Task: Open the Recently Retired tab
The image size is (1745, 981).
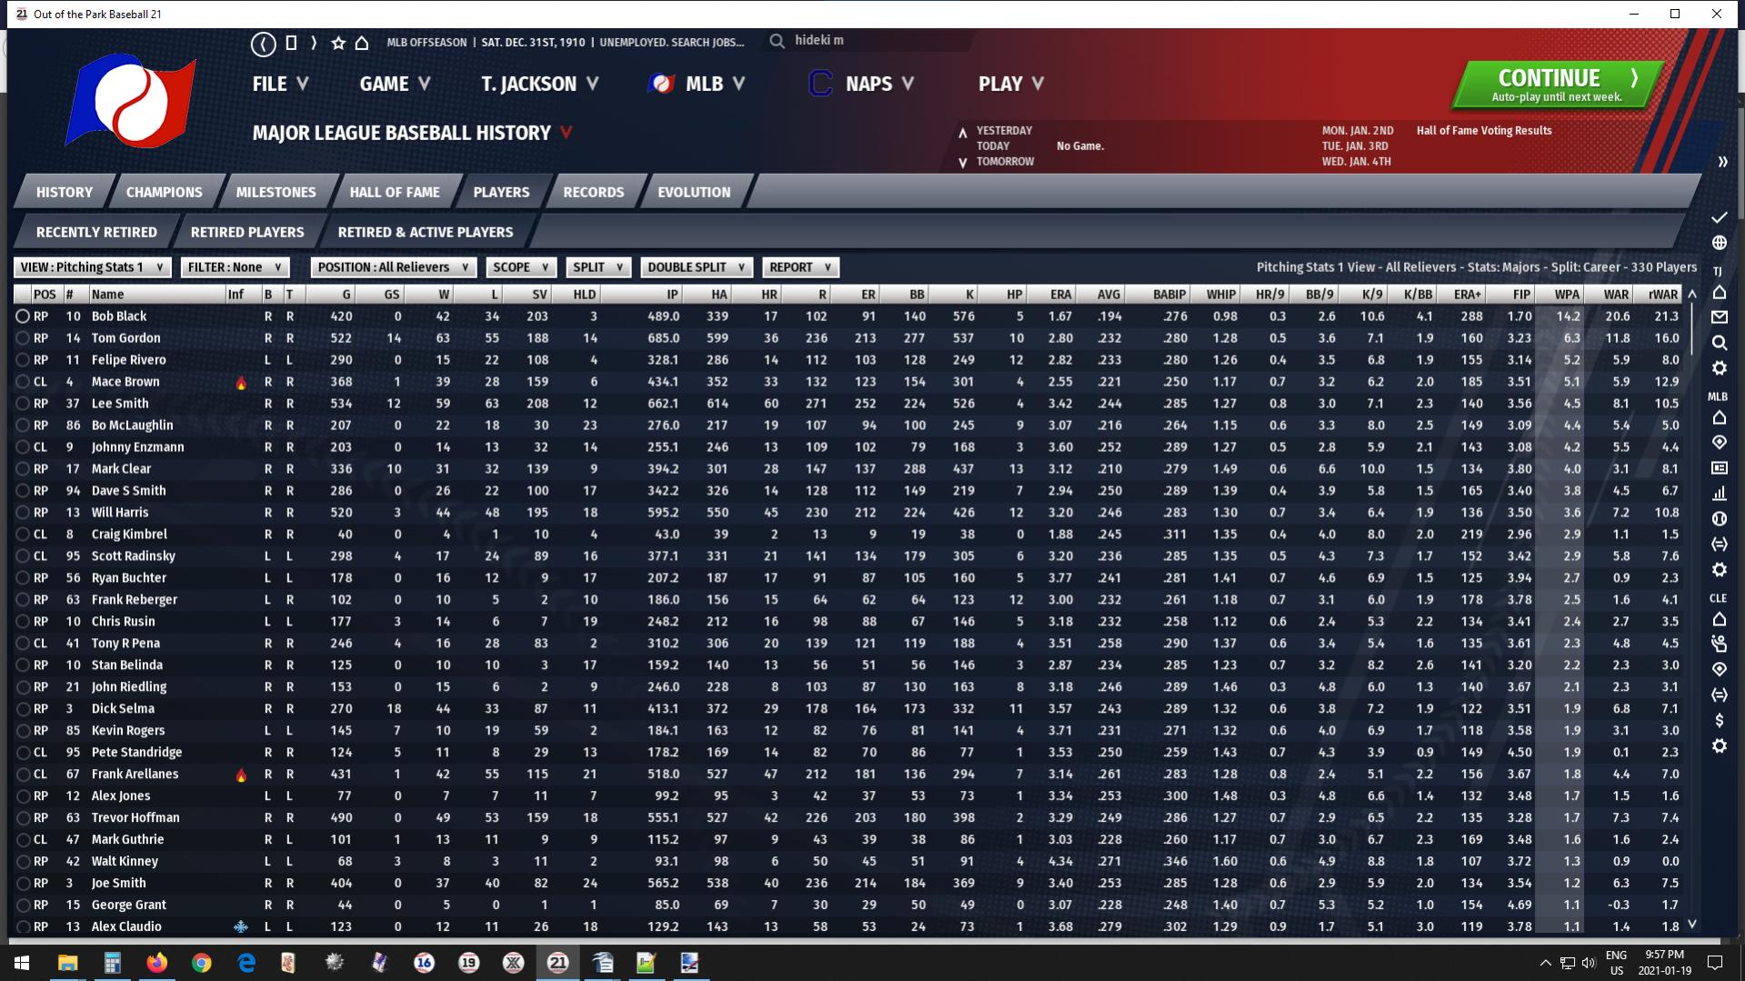Action: pos(96,232)
